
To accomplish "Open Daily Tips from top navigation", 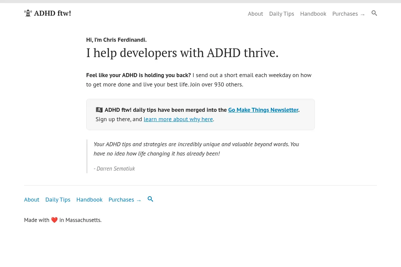I will [x=282, y=14].
